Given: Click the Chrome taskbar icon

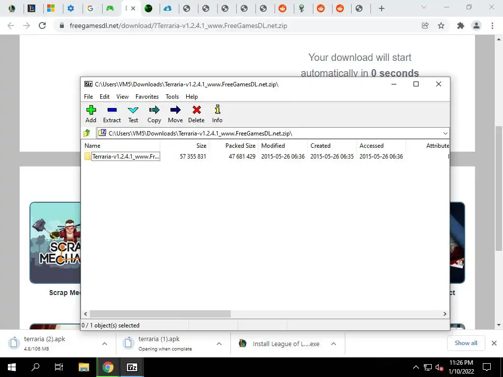Looking at the screenshot, I should 108,367.
